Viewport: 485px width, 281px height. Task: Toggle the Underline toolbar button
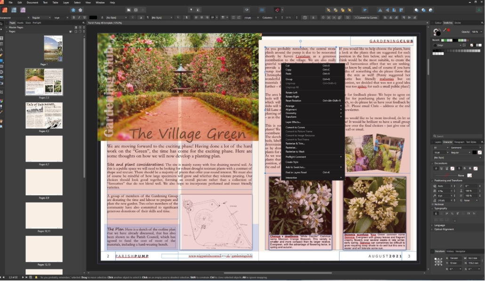tap(85, 17)
